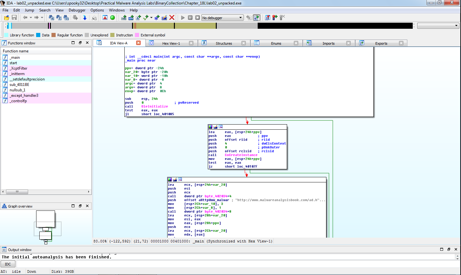Click the create ASCII string icon
Screen dimensions: 461x275
click(138, 18)
